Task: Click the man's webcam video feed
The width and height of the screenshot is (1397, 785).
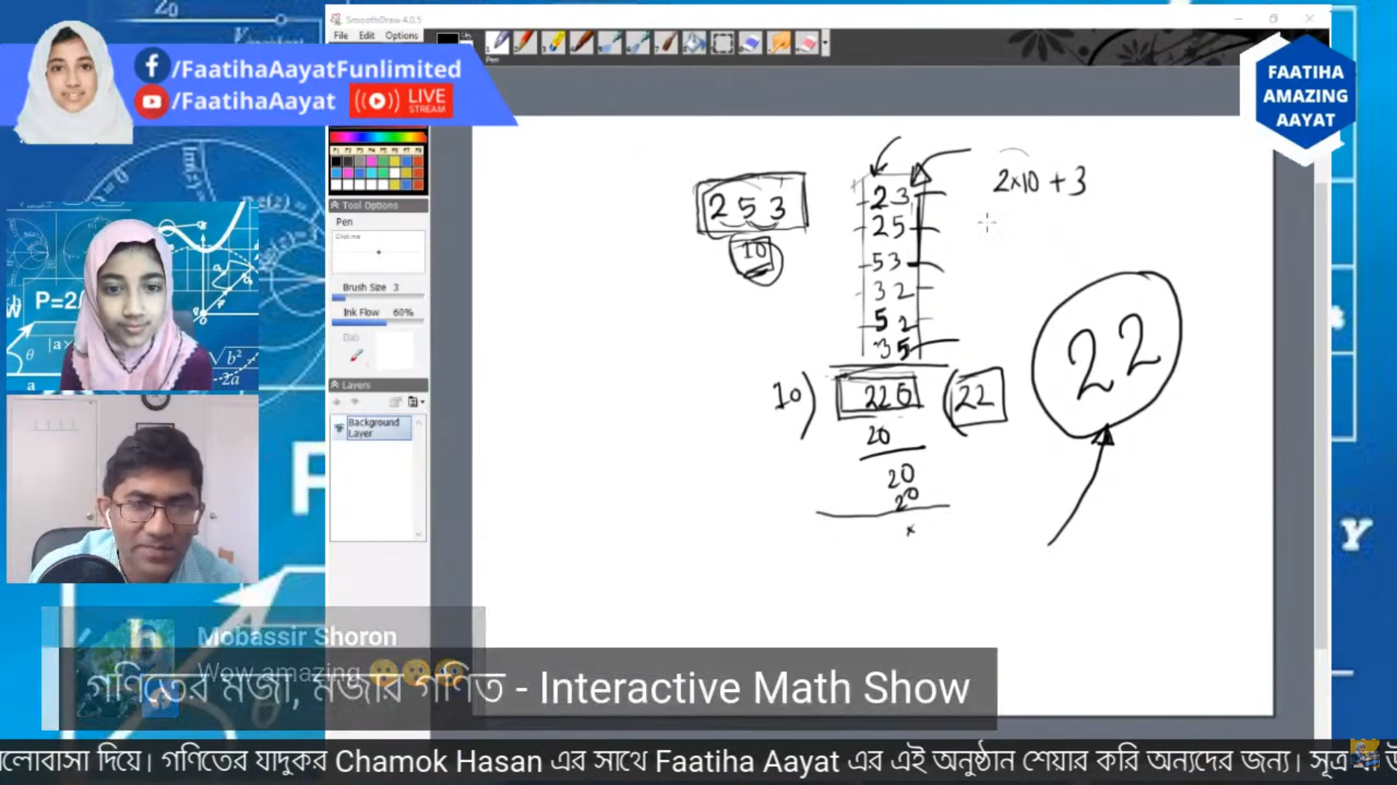Action: (132, 488)
